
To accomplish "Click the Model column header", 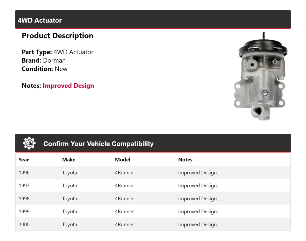I will tap(122, 160).
